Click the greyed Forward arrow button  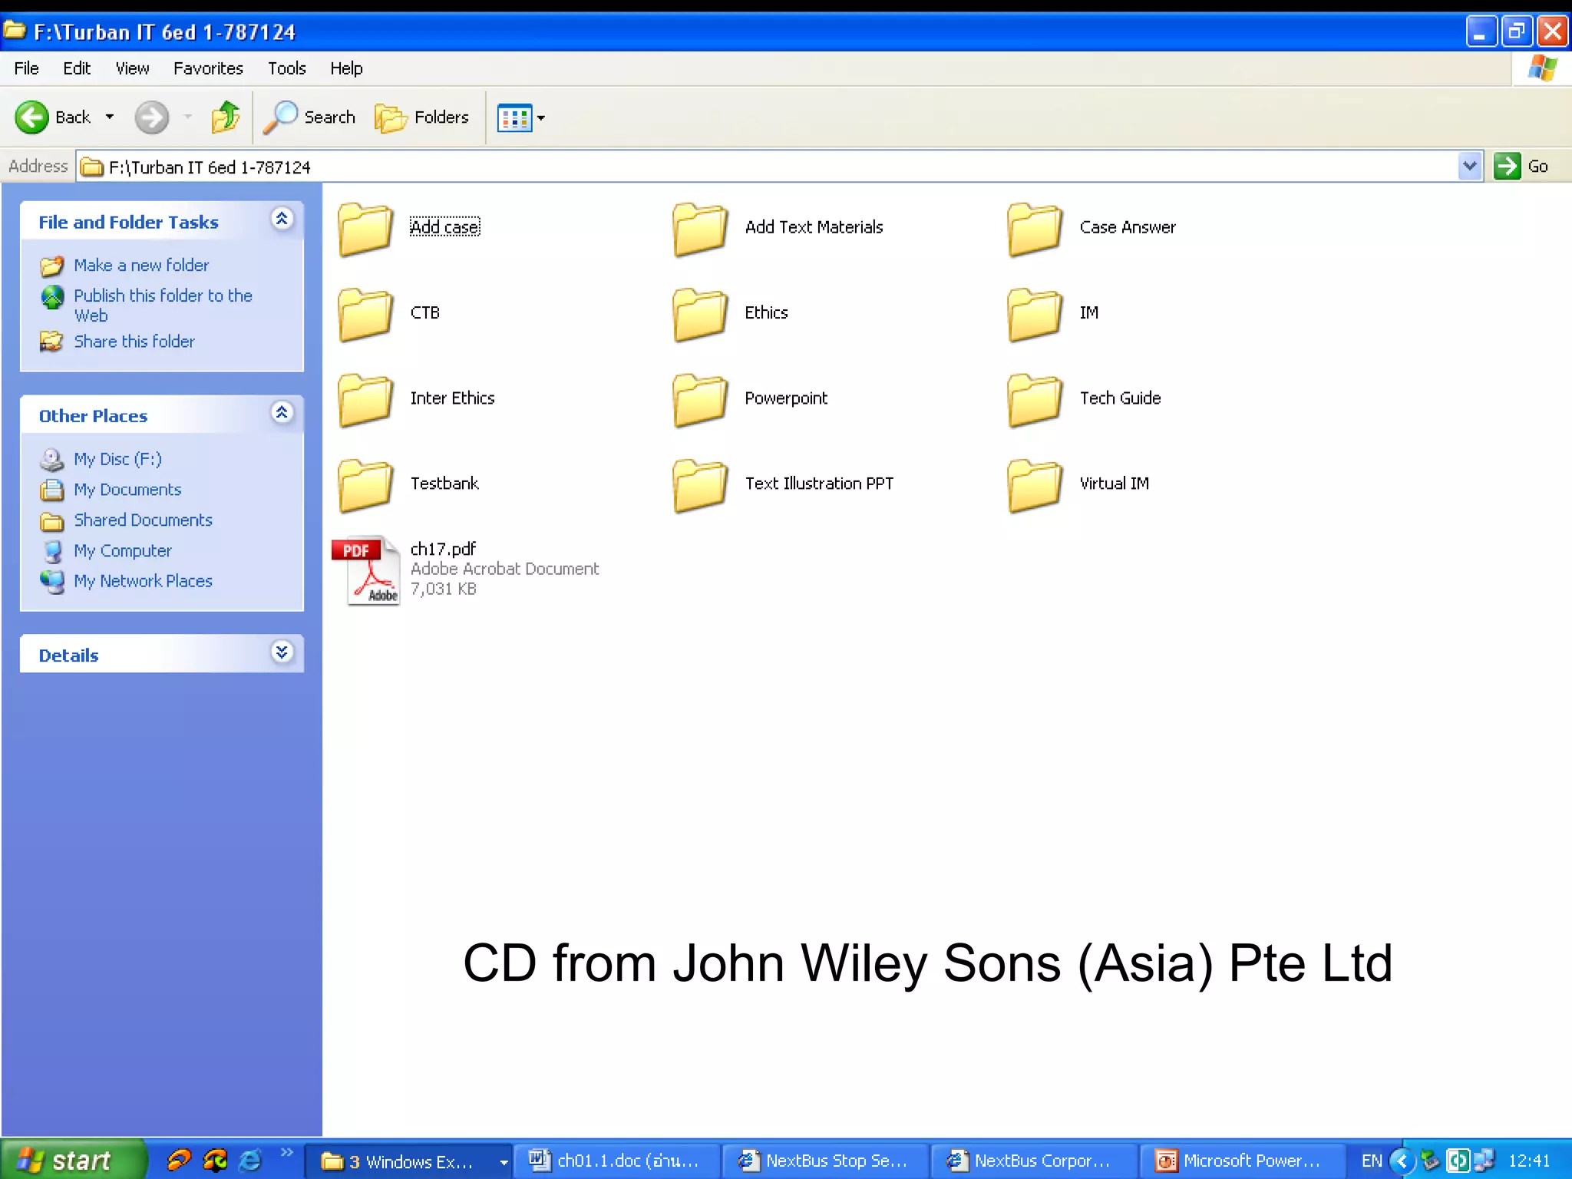point(151,117)
